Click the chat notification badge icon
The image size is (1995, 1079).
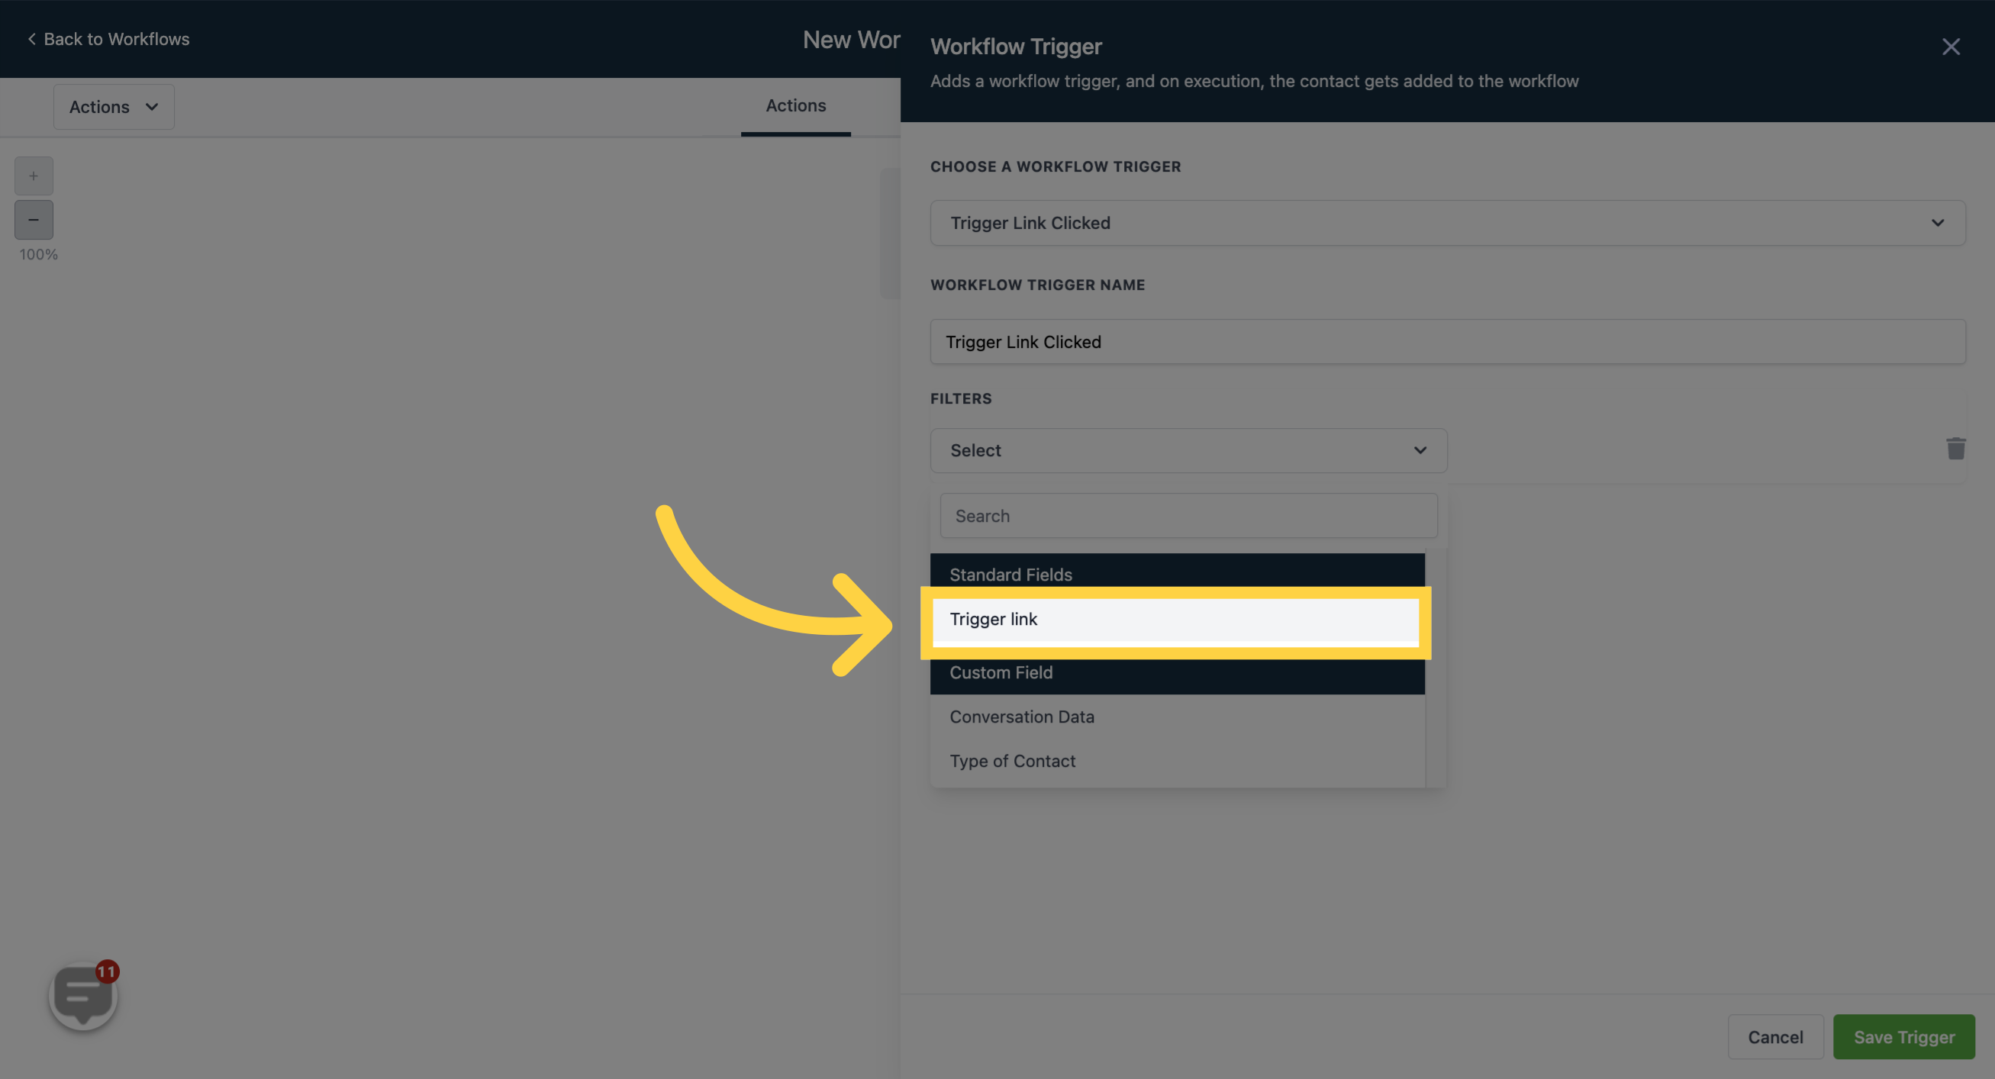[106, 971]
